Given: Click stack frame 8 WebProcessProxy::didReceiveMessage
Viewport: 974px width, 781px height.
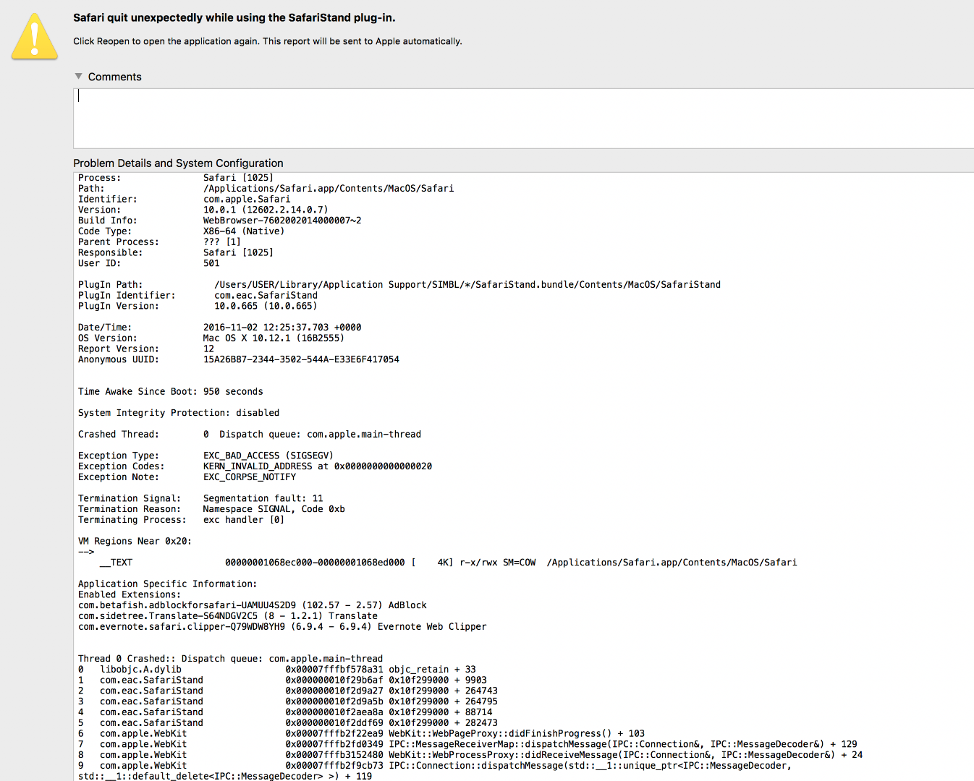Looking at the screenshot, I should [470, 755].
